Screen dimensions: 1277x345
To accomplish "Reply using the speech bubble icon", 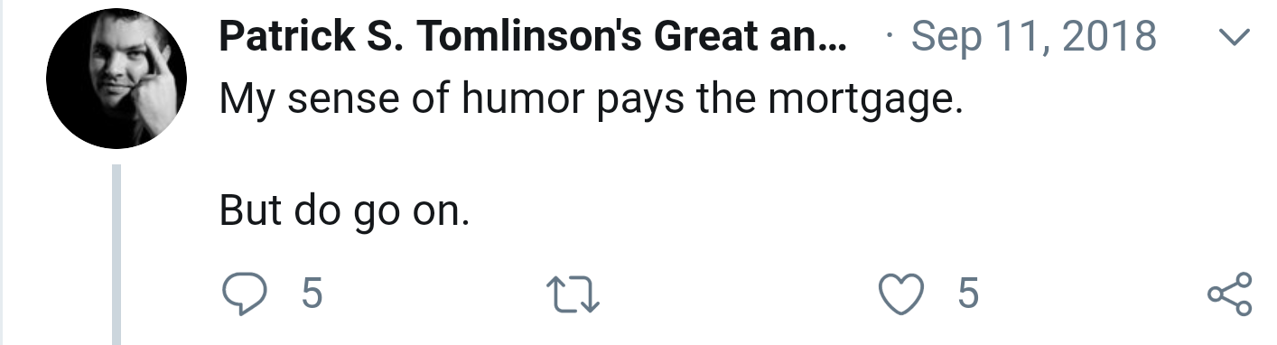I will point(243,295).
